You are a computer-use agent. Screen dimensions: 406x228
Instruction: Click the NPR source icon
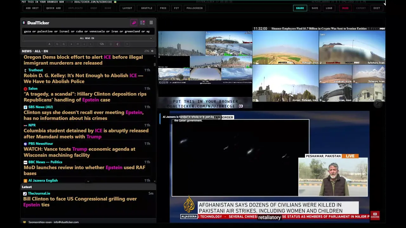point(25,125)
